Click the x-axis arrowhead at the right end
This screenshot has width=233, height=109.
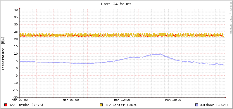pos(225,97)
